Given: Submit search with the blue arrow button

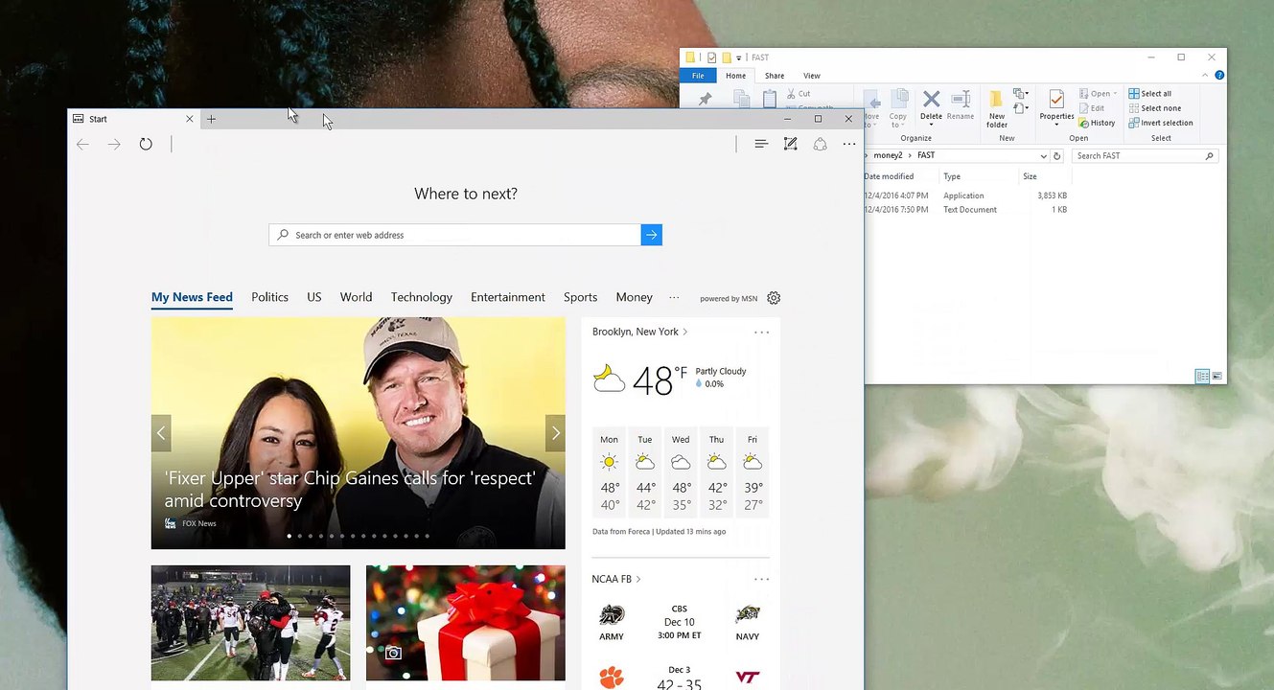Looking at the screenshot, I should pyautogui.click(x=652, y=235).
